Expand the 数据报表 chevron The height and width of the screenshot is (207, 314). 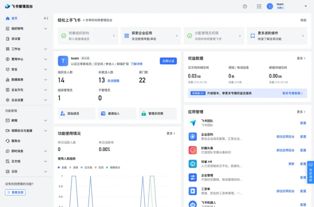click(46, 80)
